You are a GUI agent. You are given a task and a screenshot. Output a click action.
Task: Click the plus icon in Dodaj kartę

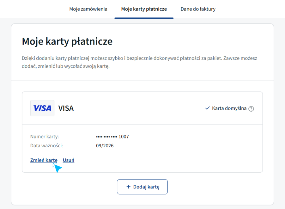coord(129,187)
